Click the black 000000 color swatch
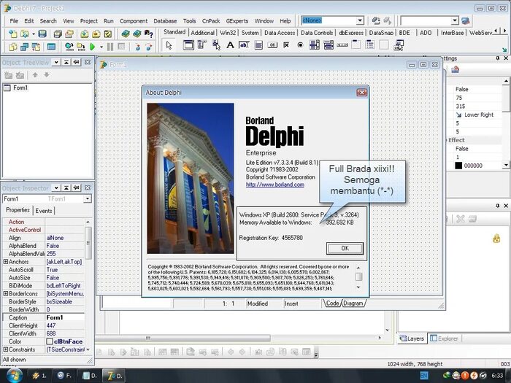511x383 pixels. [x=458, y=166]
